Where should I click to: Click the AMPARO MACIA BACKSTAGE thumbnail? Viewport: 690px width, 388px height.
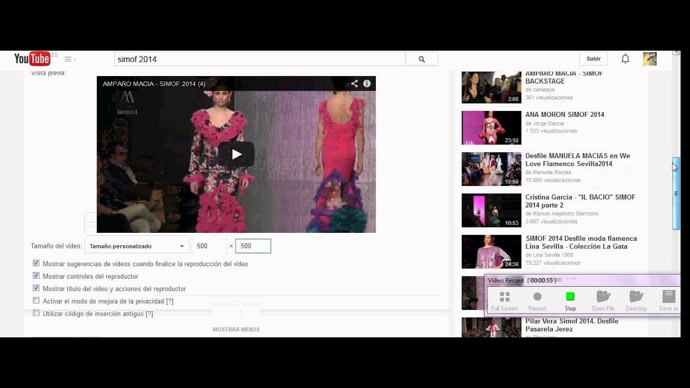click(492, 87)
